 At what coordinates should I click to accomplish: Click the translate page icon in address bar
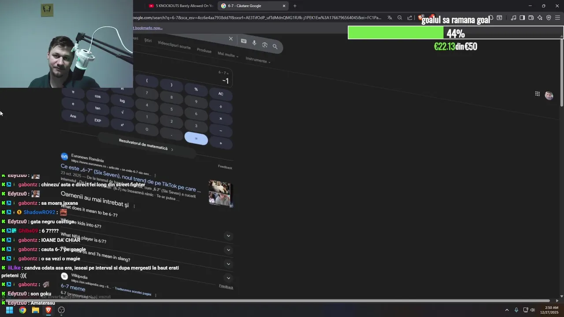click(390, 18)
